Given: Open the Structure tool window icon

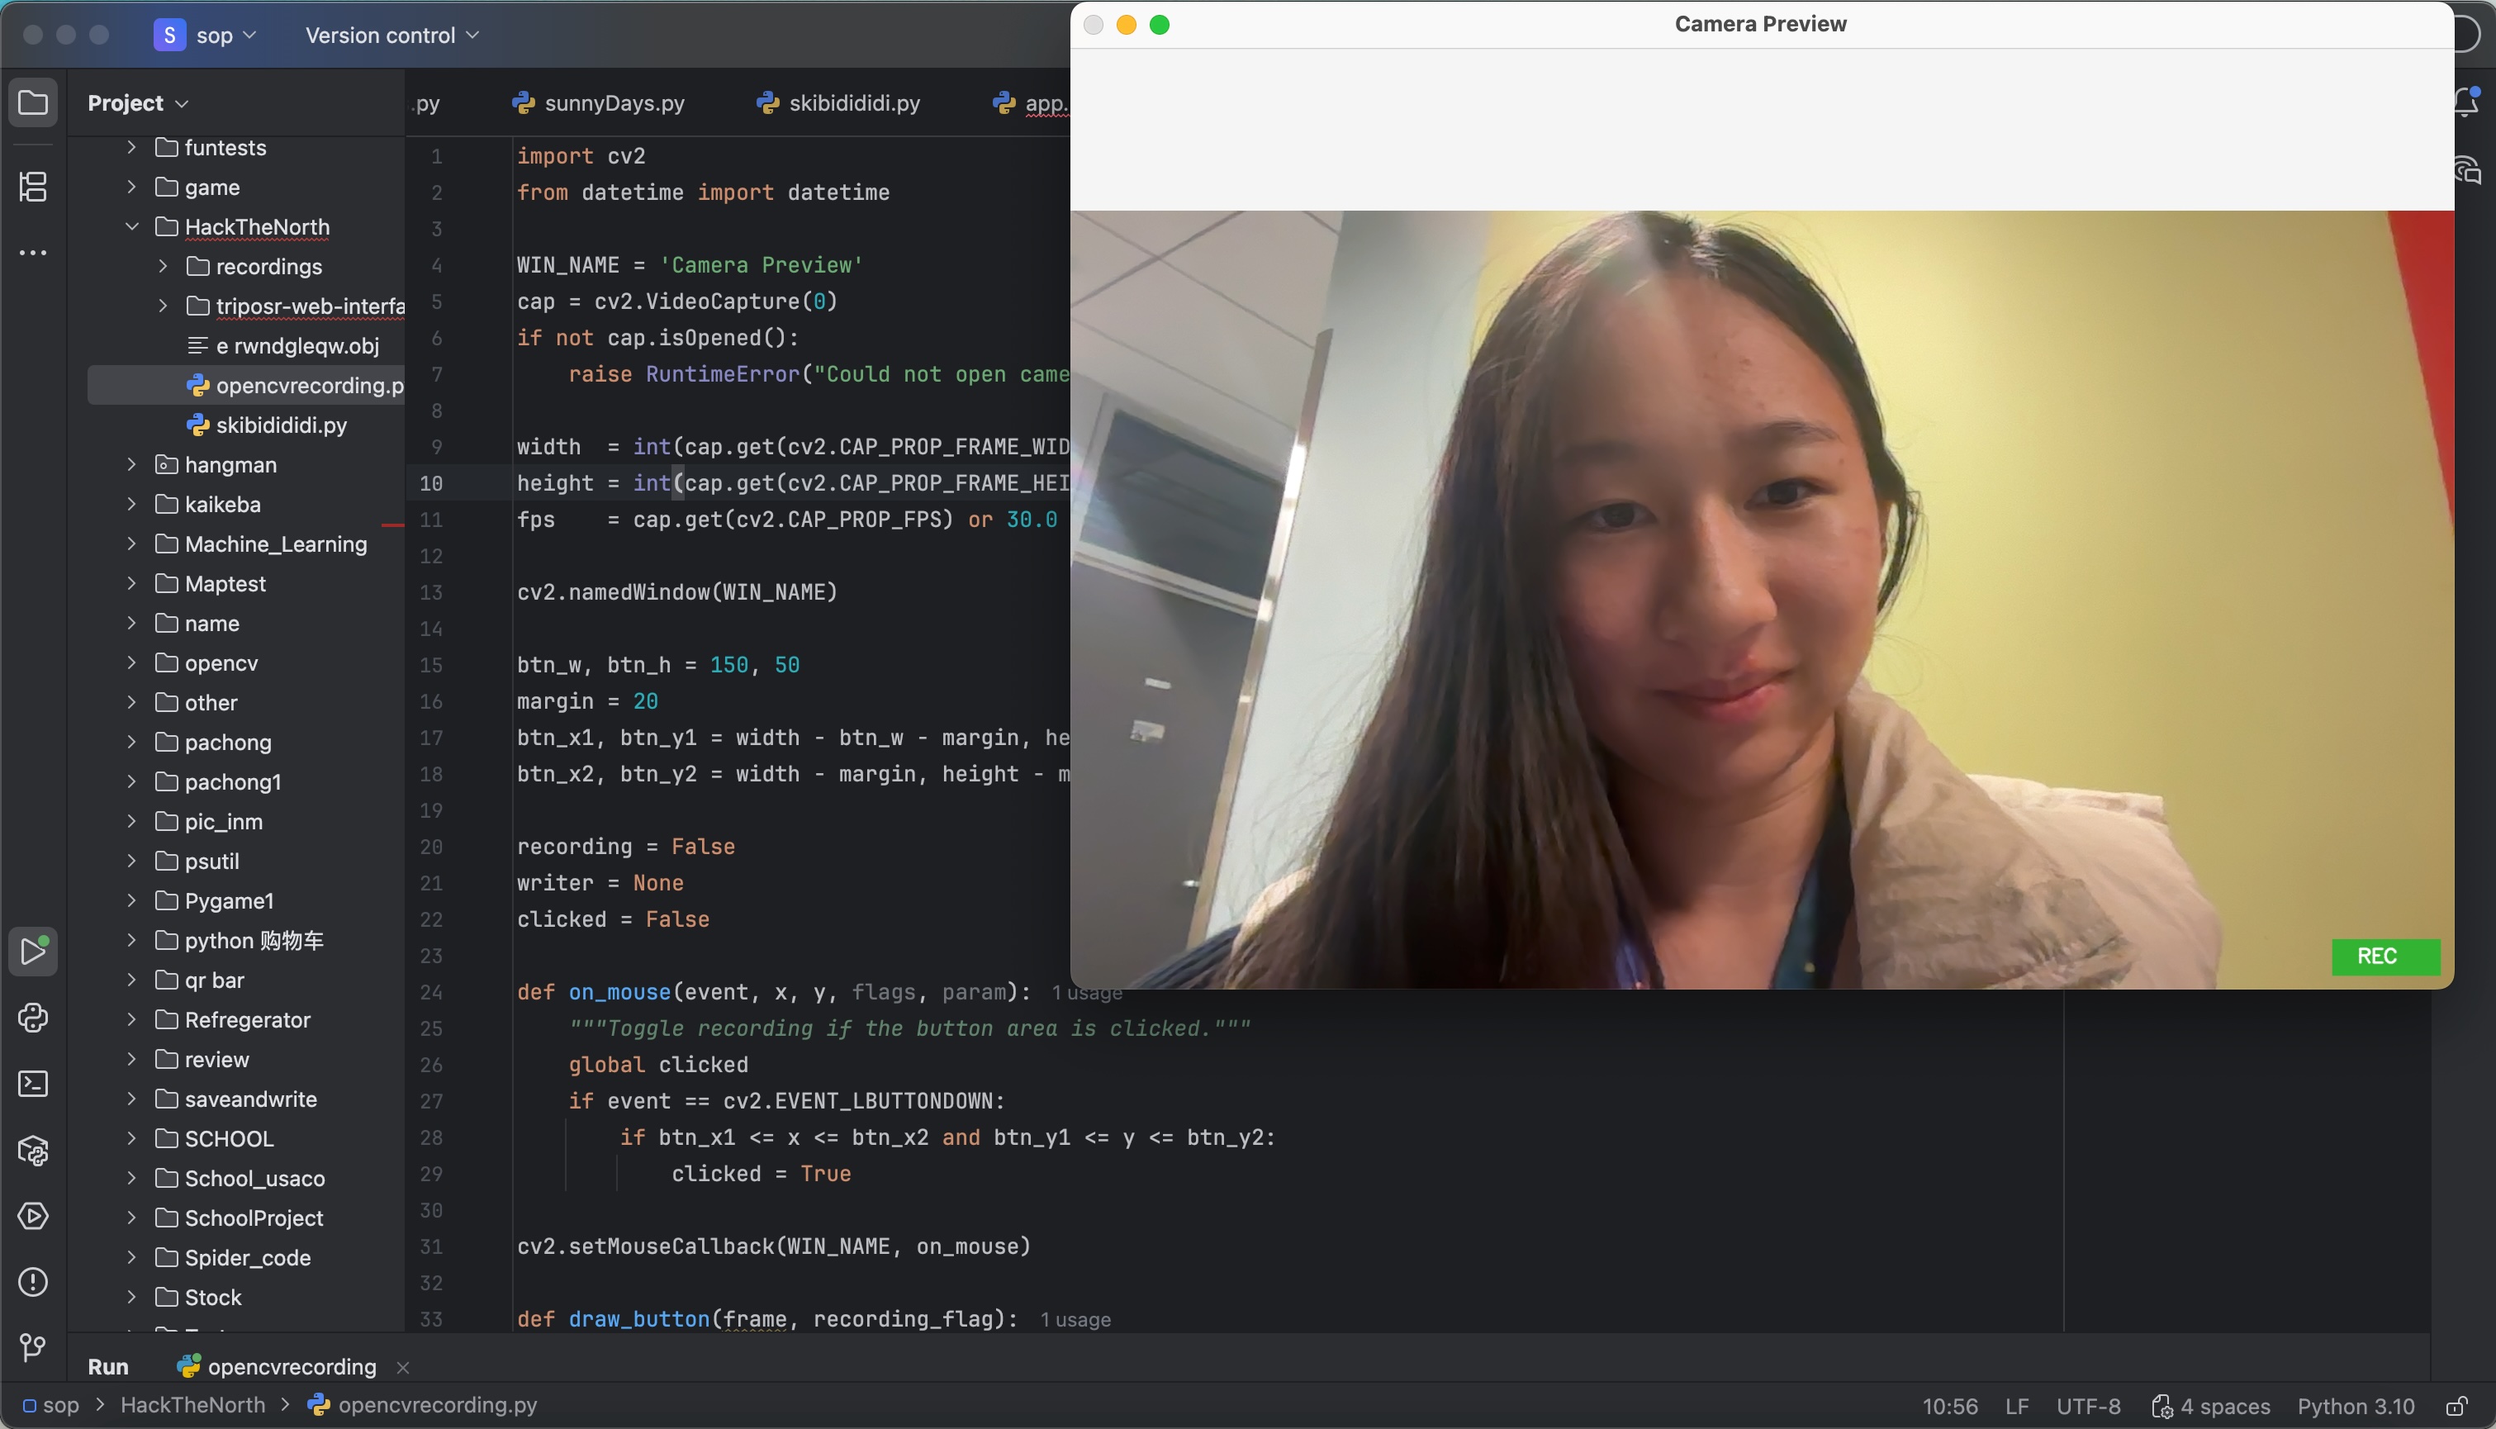Looking at the screenshot, I should coord(33,187).
